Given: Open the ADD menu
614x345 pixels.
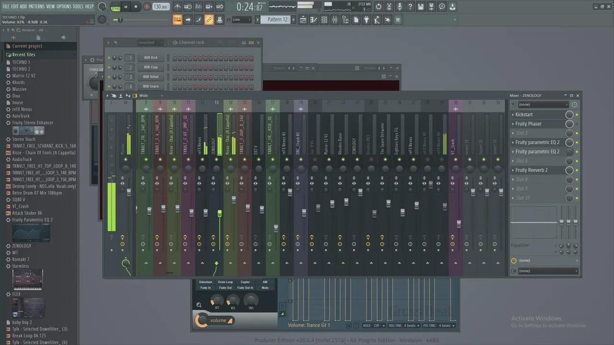Looking at the screenshot, I should coord(24,6).
